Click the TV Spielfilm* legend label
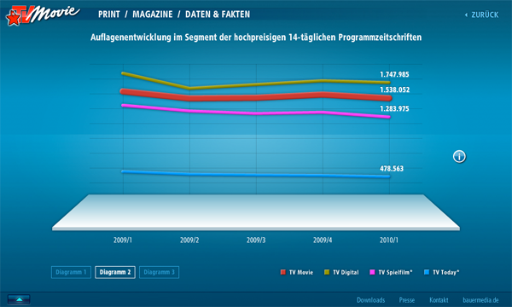512x307 pixels. point(395,272)
